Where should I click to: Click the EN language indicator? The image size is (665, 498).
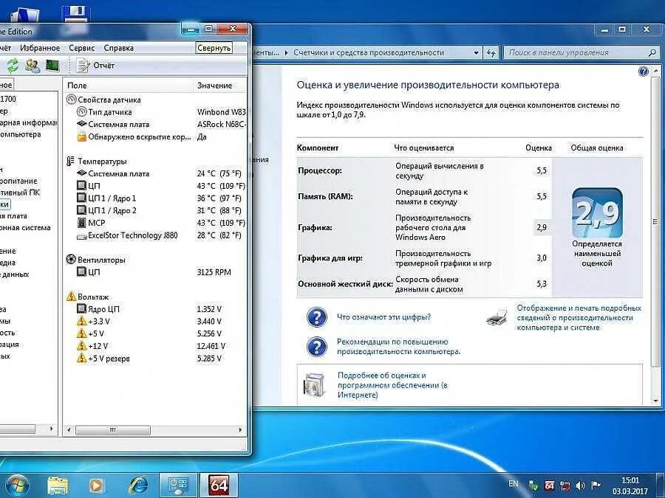point(514,483)
